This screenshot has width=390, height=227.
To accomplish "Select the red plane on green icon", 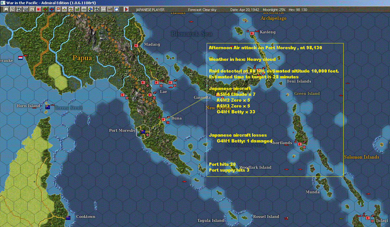I will pyautogui.click(x=45, y=9).
